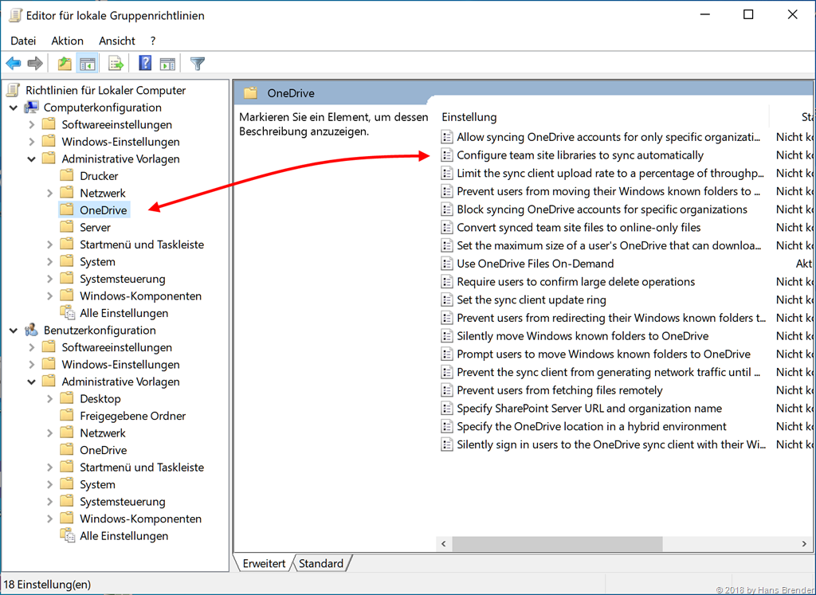Click the export list toolbar icon
The height and width of the screenshot is (595, 816).
[116, 64]
